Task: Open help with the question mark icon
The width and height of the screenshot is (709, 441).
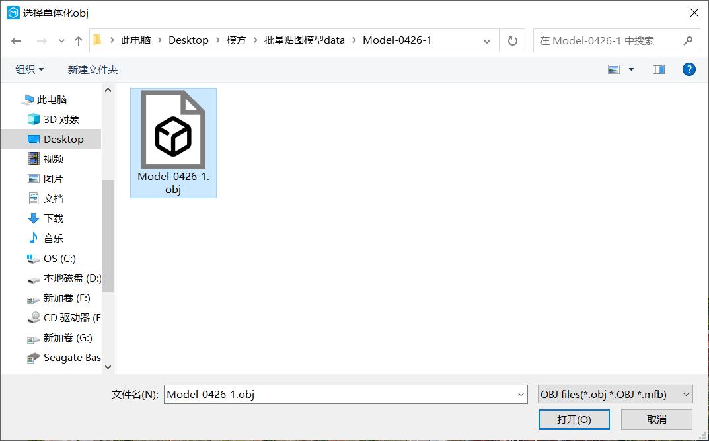Action: point(689,69)
